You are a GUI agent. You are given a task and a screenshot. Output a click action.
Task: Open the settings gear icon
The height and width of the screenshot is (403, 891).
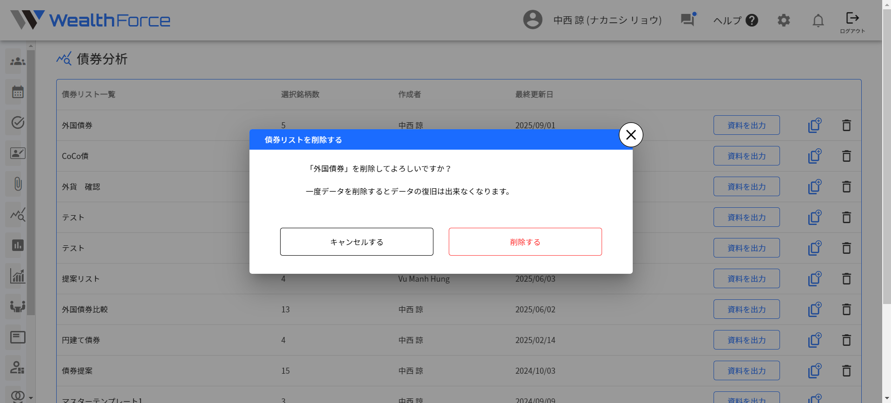(784, 20)
